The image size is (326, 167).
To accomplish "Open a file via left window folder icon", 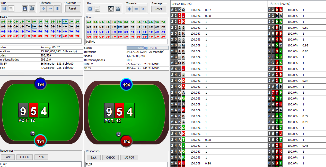I will [32, 8].
